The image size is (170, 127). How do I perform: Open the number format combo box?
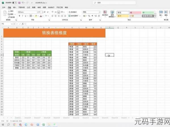point(92,12)
